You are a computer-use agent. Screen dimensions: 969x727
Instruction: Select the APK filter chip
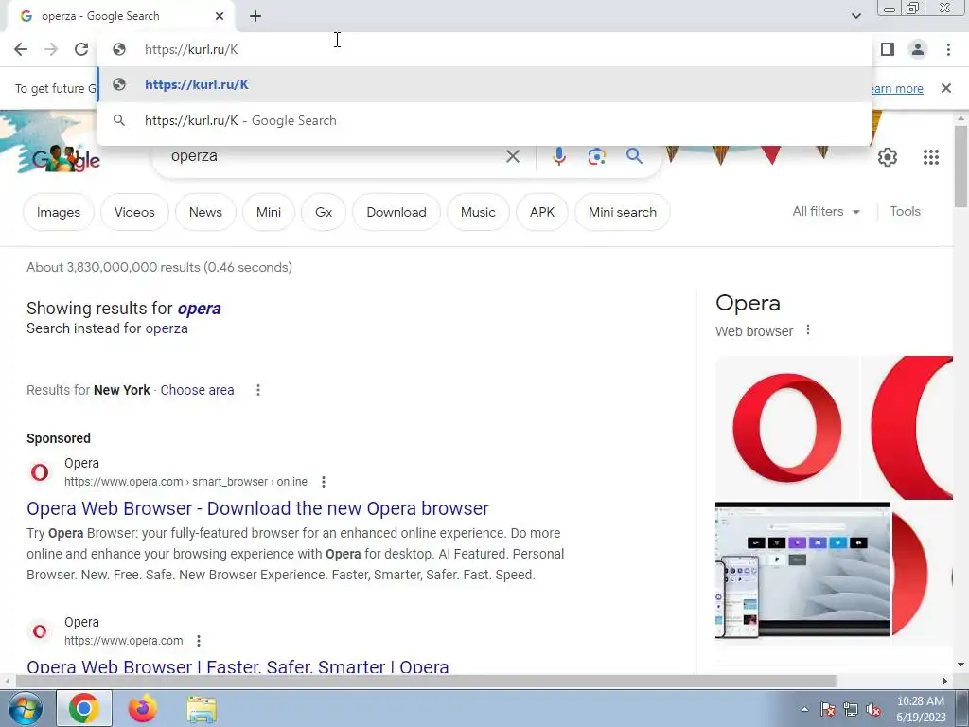(x=542, y=212)
